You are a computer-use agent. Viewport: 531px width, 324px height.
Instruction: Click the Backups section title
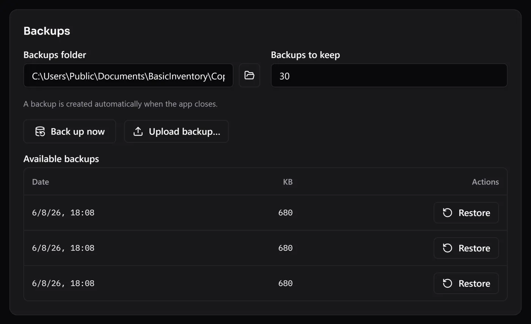[47, 31]
